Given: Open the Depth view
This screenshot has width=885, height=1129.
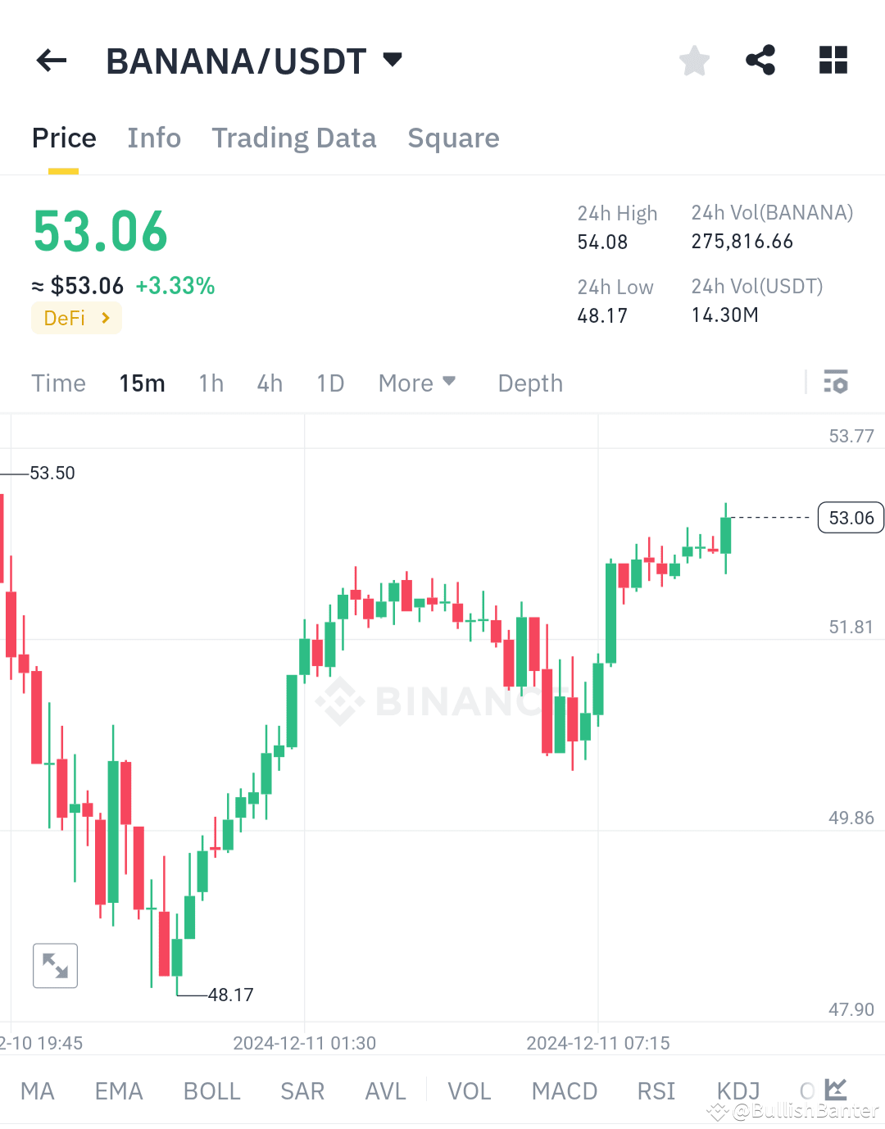Looking at the screenshot, I should pyautogui.click(x=529, y=383).
